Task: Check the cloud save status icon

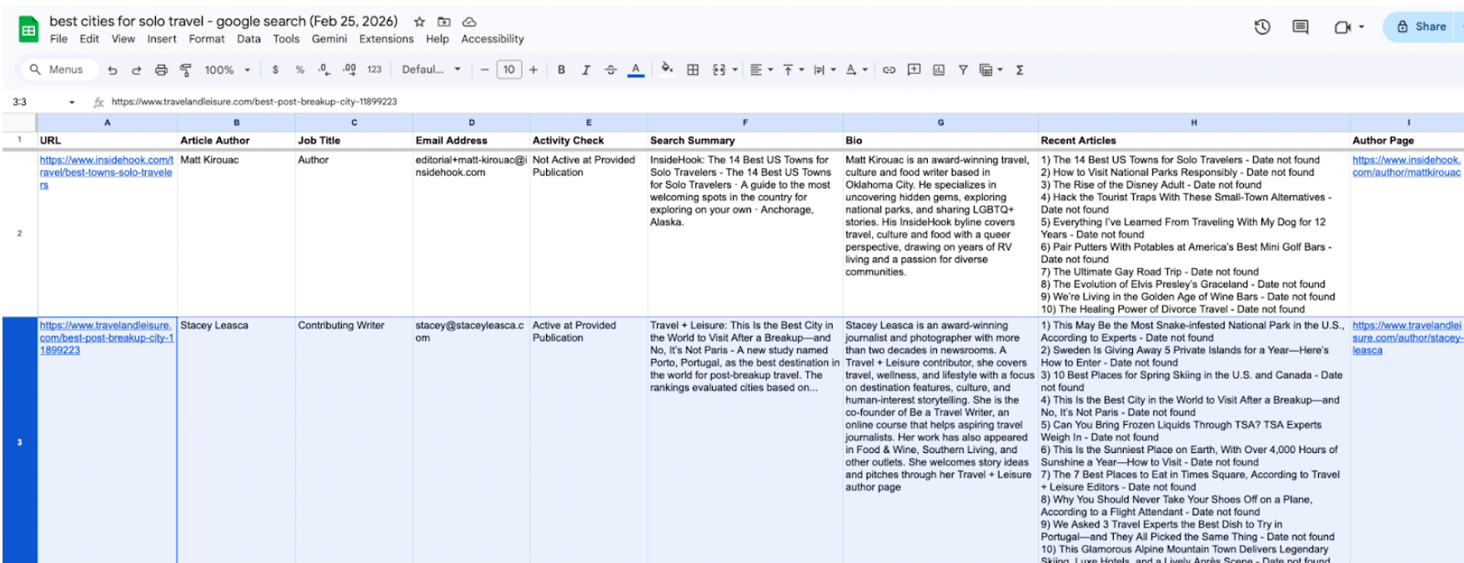Action: click(469, 22)
